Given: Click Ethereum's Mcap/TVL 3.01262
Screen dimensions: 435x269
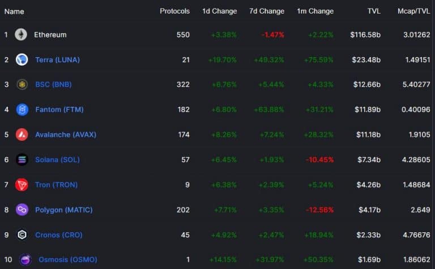Looking at the screenshot, I should pyautogui.click(x=417, y=35).
